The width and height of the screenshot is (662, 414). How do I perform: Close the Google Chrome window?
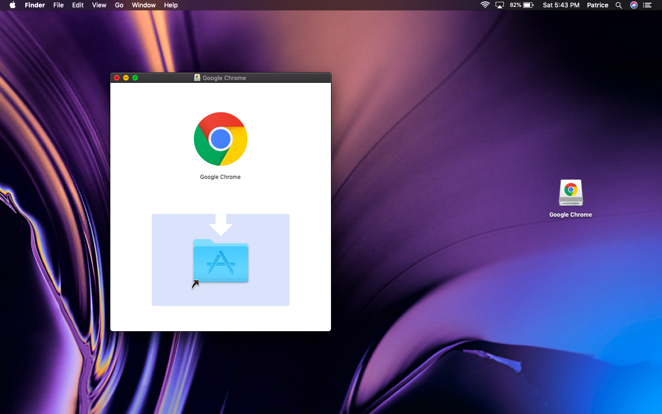click(x=117, y=78)
